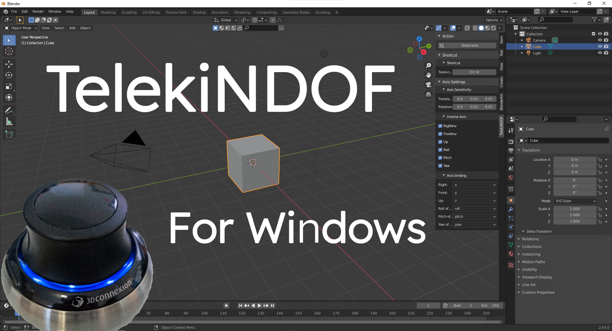Click the current frame number field

pyautogui.click(x=428, y=305)
